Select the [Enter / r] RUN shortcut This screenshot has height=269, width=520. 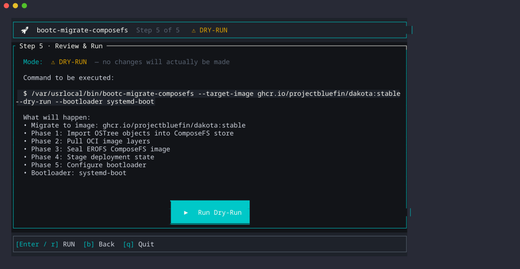[45, 244]
